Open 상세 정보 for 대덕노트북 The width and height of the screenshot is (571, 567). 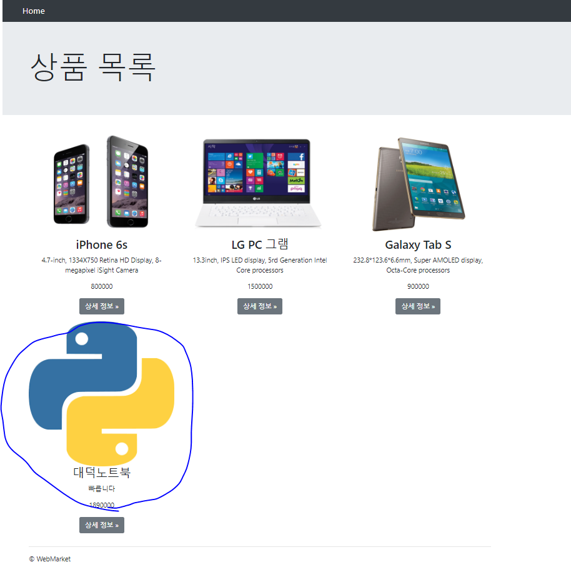click(x=102, y=524)
